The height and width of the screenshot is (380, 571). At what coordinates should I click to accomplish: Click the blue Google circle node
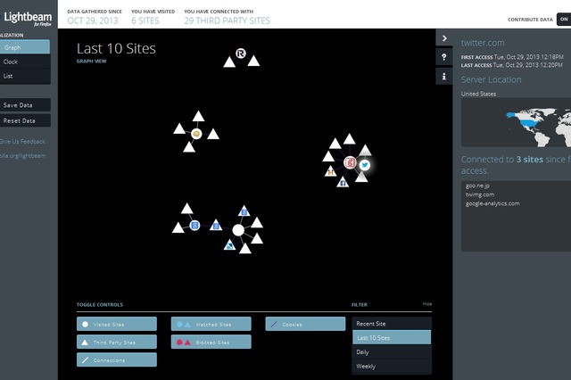194,226
